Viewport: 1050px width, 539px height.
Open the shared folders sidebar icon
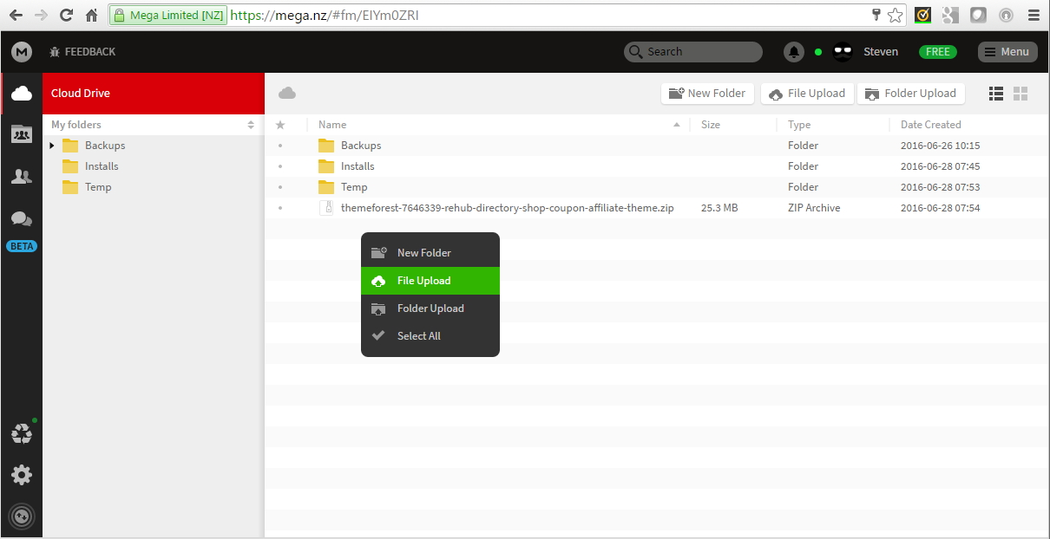[22, 134]
